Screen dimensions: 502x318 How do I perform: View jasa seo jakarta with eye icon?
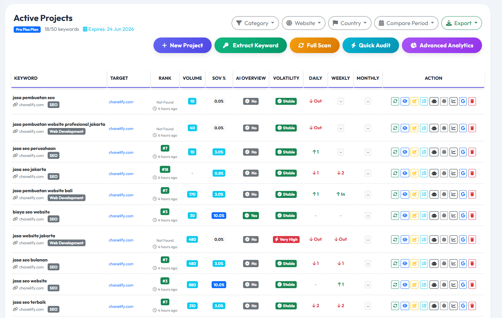tap(405, 173)
